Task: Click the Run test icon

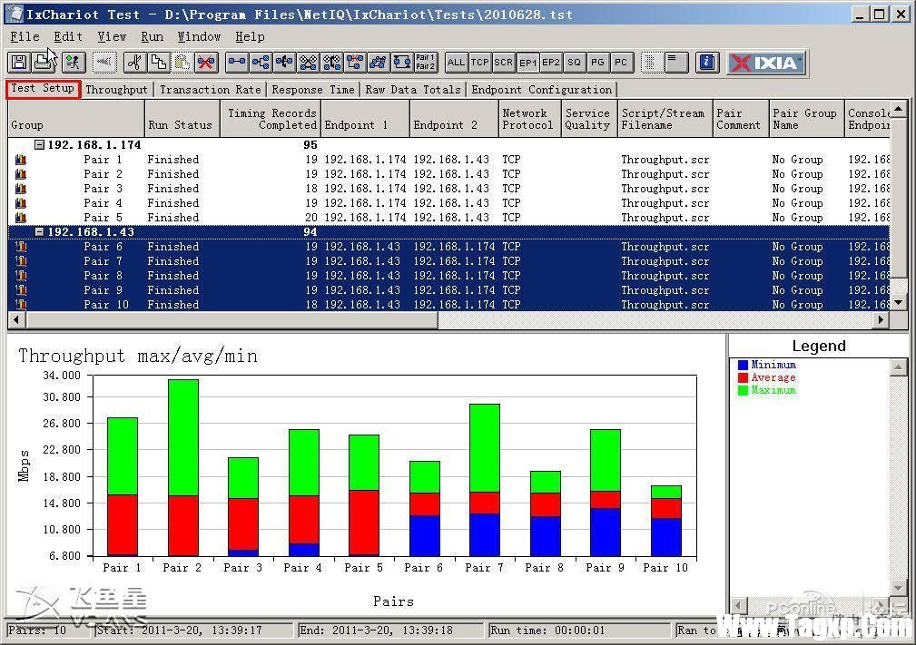Action: tap(73, 63)
